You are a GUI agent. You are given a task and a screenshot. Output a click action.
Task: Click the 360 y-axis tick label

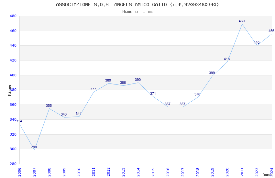13,105
